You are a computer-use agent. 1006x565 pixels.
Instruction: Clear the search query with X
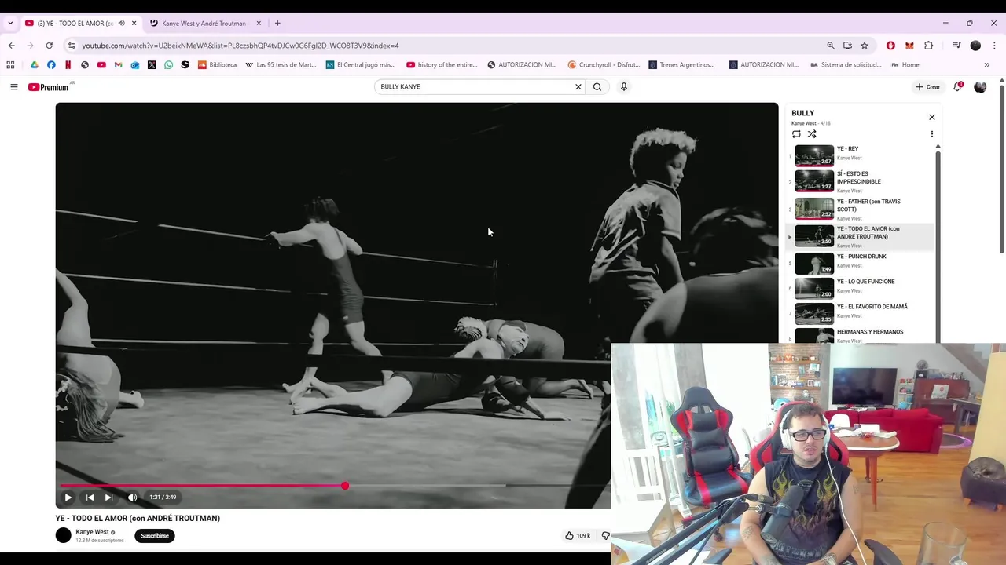(578, 87)
